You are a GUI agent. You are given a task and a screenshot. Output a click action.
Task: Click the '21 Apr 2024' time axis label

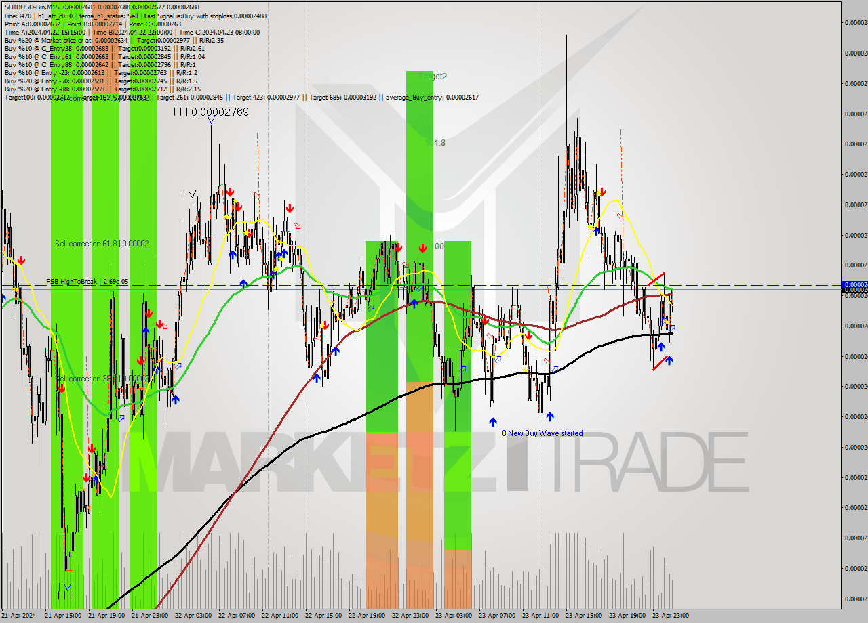click(x=19, y=616)
